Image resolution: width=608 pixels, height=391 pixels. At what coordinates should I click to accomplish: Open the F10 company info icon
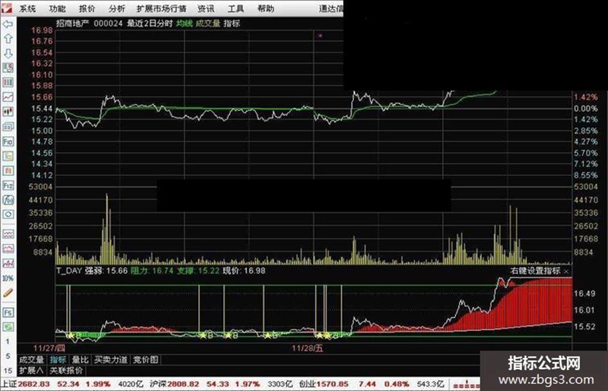(x=8, y=141)
